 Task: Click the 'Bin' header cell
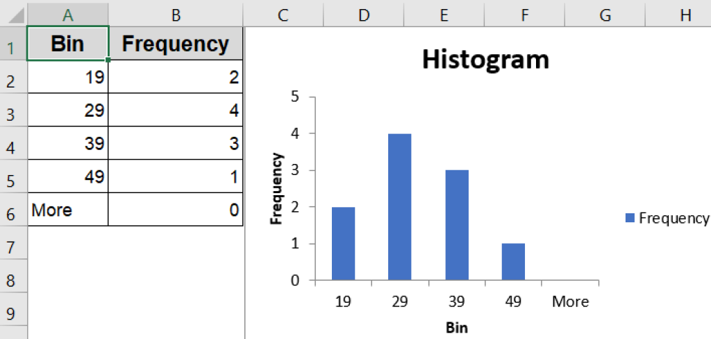[68, 43]
